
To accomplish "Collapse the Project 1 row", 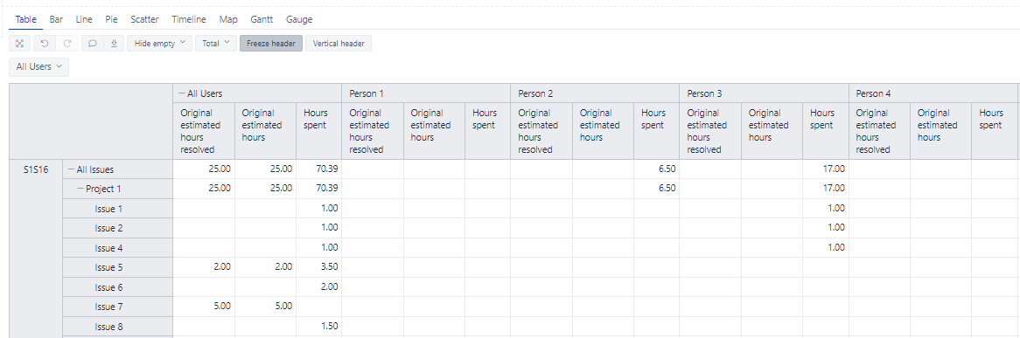I will click(x=80, y=190).
